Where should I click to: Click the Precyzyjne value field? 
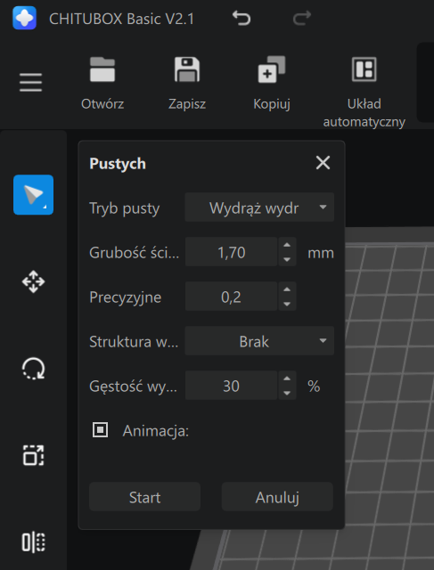click(232, 297)
